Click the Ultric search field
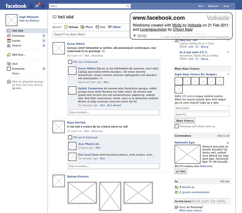 click(87, 6)
